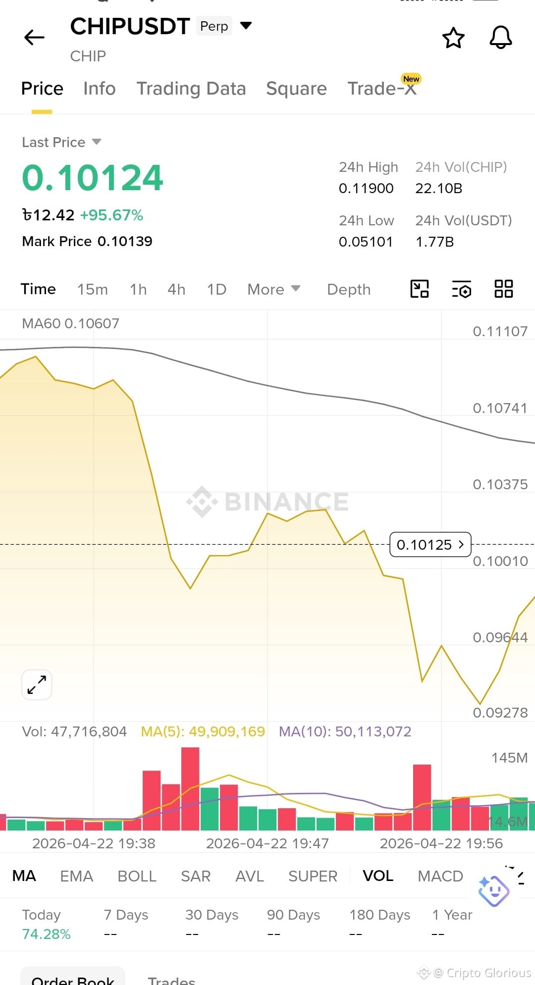Open the CHIPUSDT Perp pair dropdown

[246, 25]
